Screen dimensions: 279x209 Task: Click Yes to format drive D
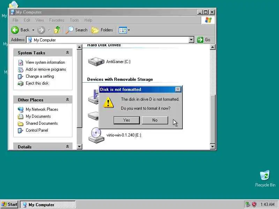[127, 120]
